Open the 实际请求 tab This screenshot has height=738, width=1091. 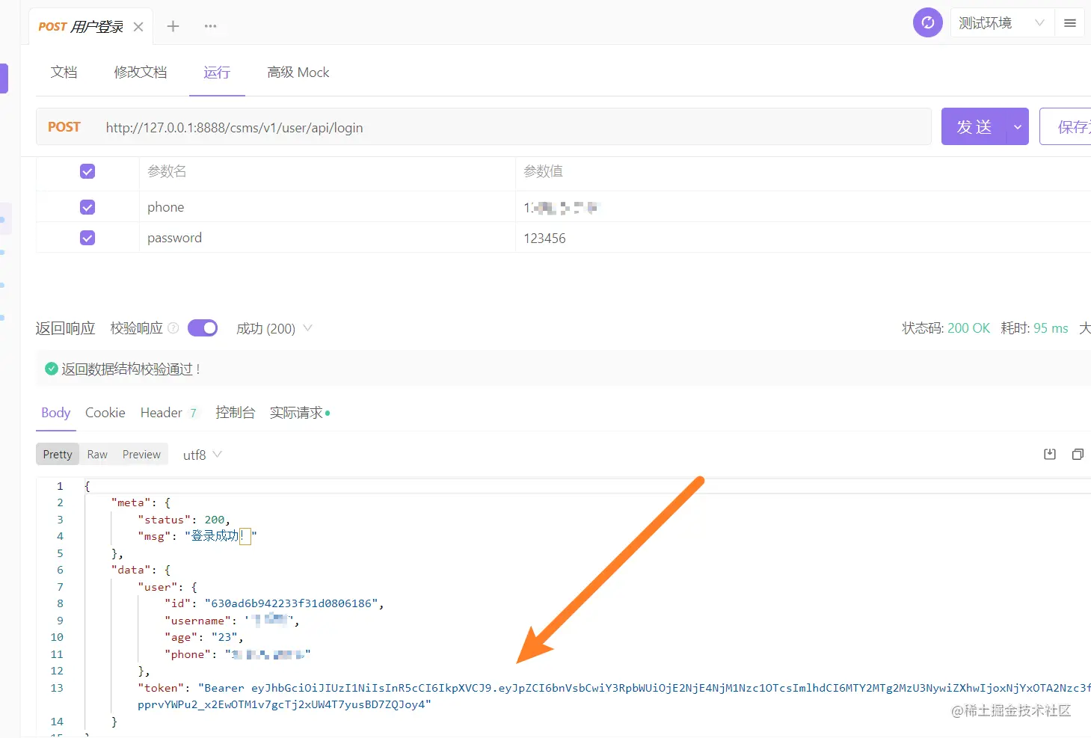[300, 413]
